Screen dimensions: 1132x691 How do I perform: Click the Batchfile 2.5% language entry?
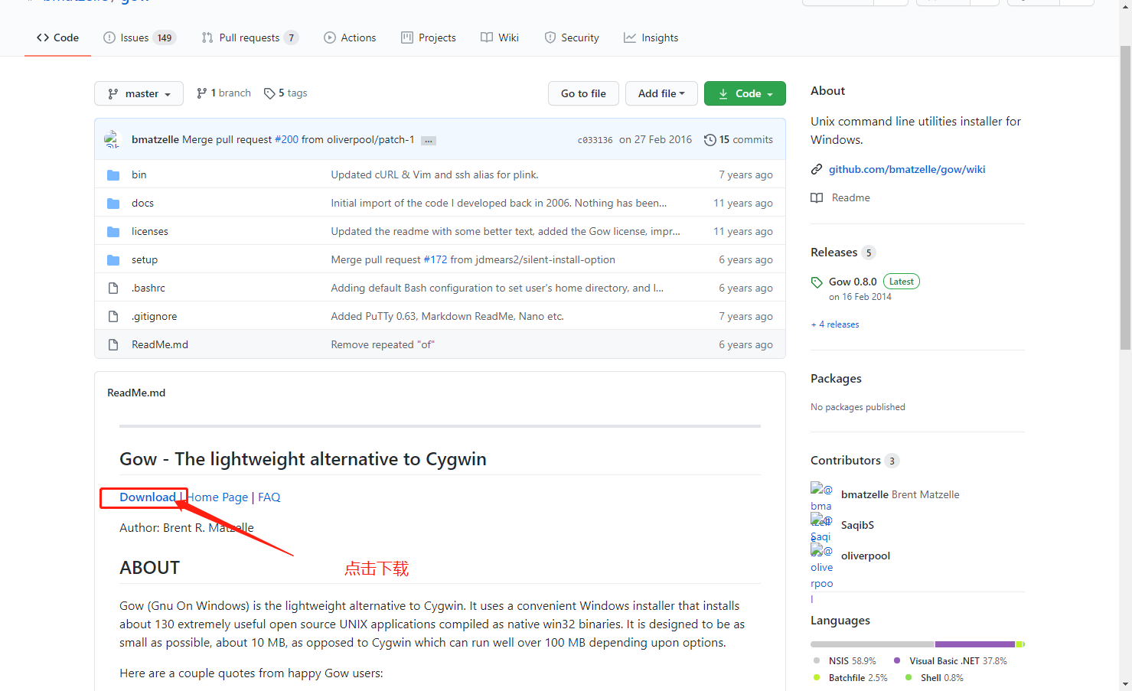pyautogui.click(x=850, y=678)
